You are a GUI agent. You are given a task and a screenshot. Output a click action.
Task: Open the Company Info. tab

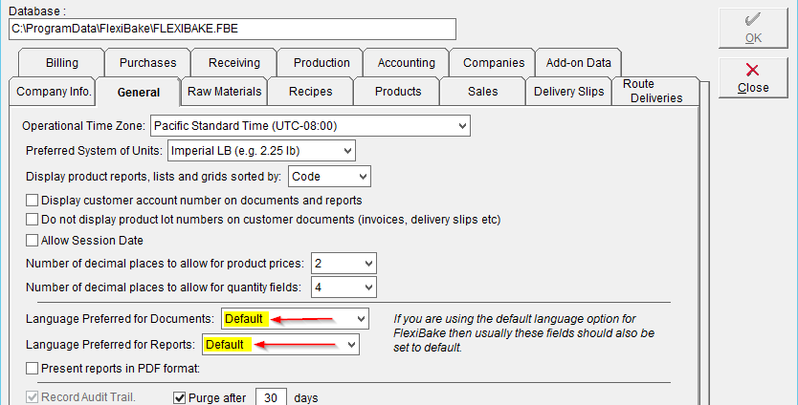click(x=54, y=92)
